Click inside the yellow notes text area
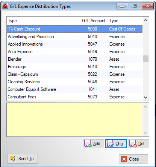The image size is (156, 167). click(x=74, y=120)
